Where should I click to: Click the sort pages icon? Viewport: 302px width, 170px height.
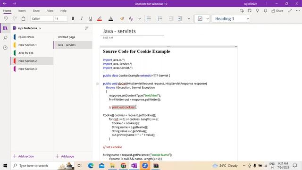click(87, 28)
